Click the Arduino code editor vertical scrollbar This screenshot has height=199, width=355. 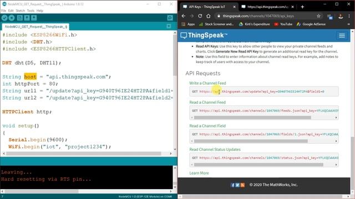point(175,55)
